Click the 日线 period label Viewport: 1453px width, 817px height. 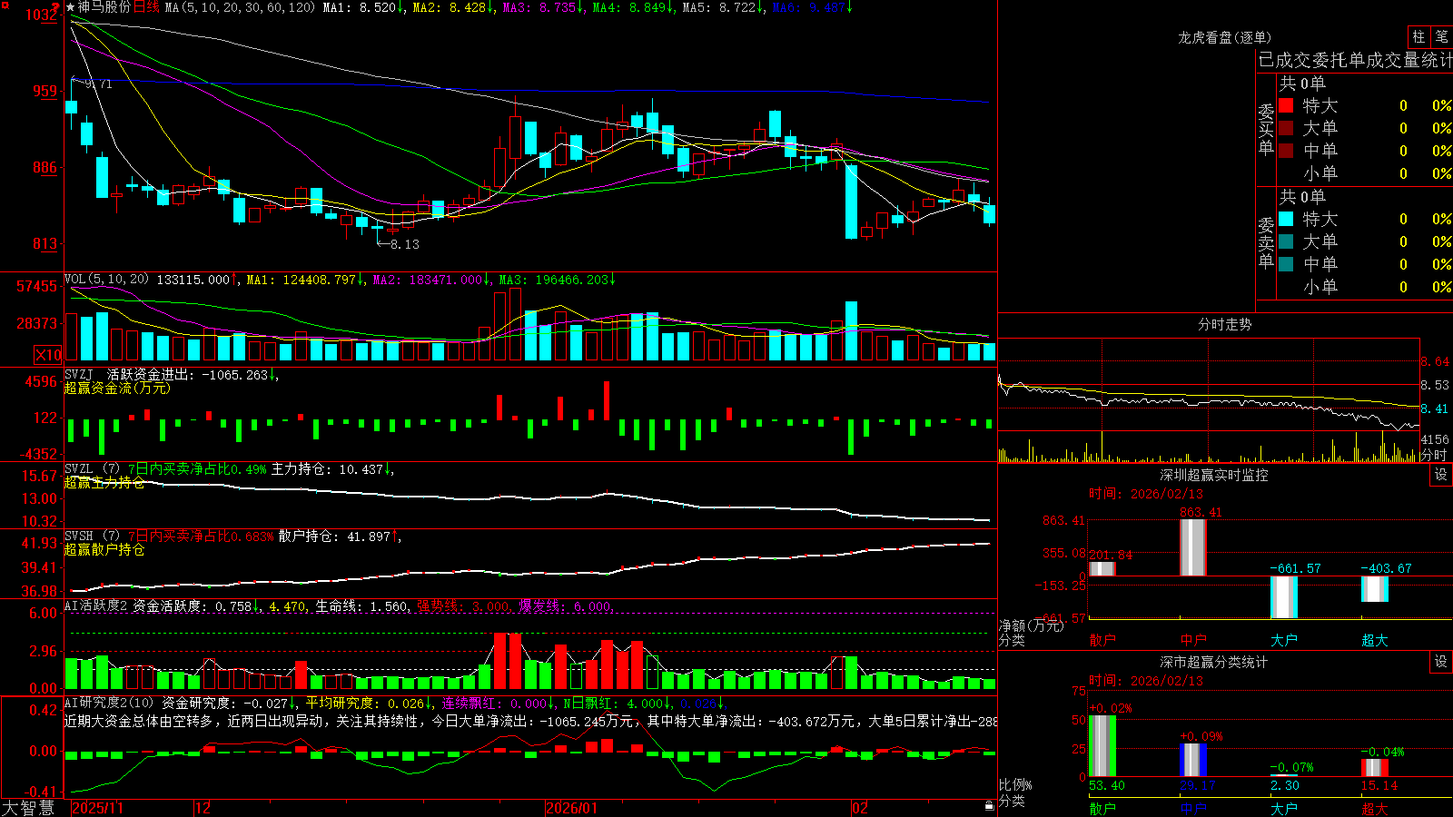[146, 7]
